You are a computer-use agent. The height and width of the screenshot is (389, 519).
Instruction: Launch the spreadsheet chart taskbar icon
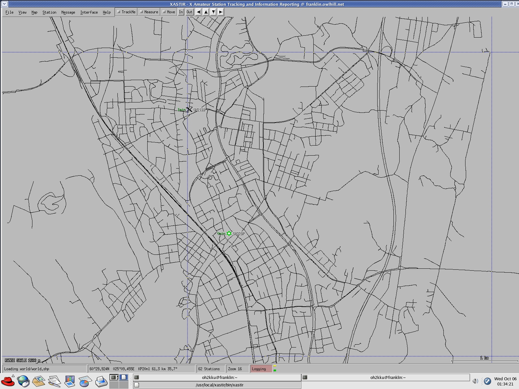85,381
